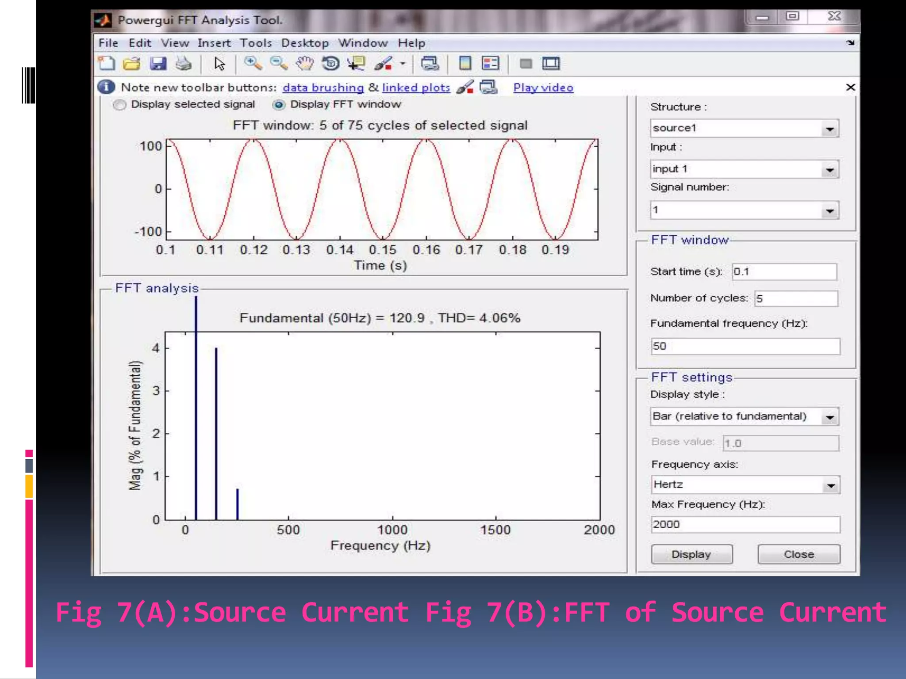Click the Close button in FFT settings
This screenshot has width=906, height=679.
pyautogui.click(x=799, y=554)
